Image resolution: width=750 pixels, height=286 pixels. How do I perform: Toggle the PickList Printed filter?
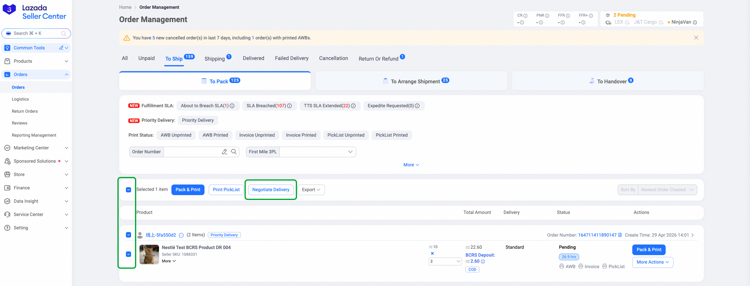392,135
